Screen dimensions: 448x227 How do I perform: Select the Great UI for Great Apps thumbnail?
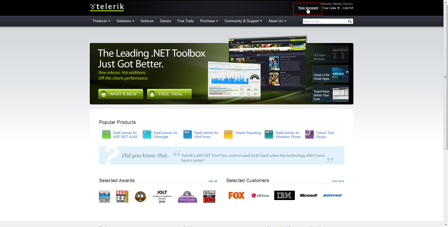(330, 74)
